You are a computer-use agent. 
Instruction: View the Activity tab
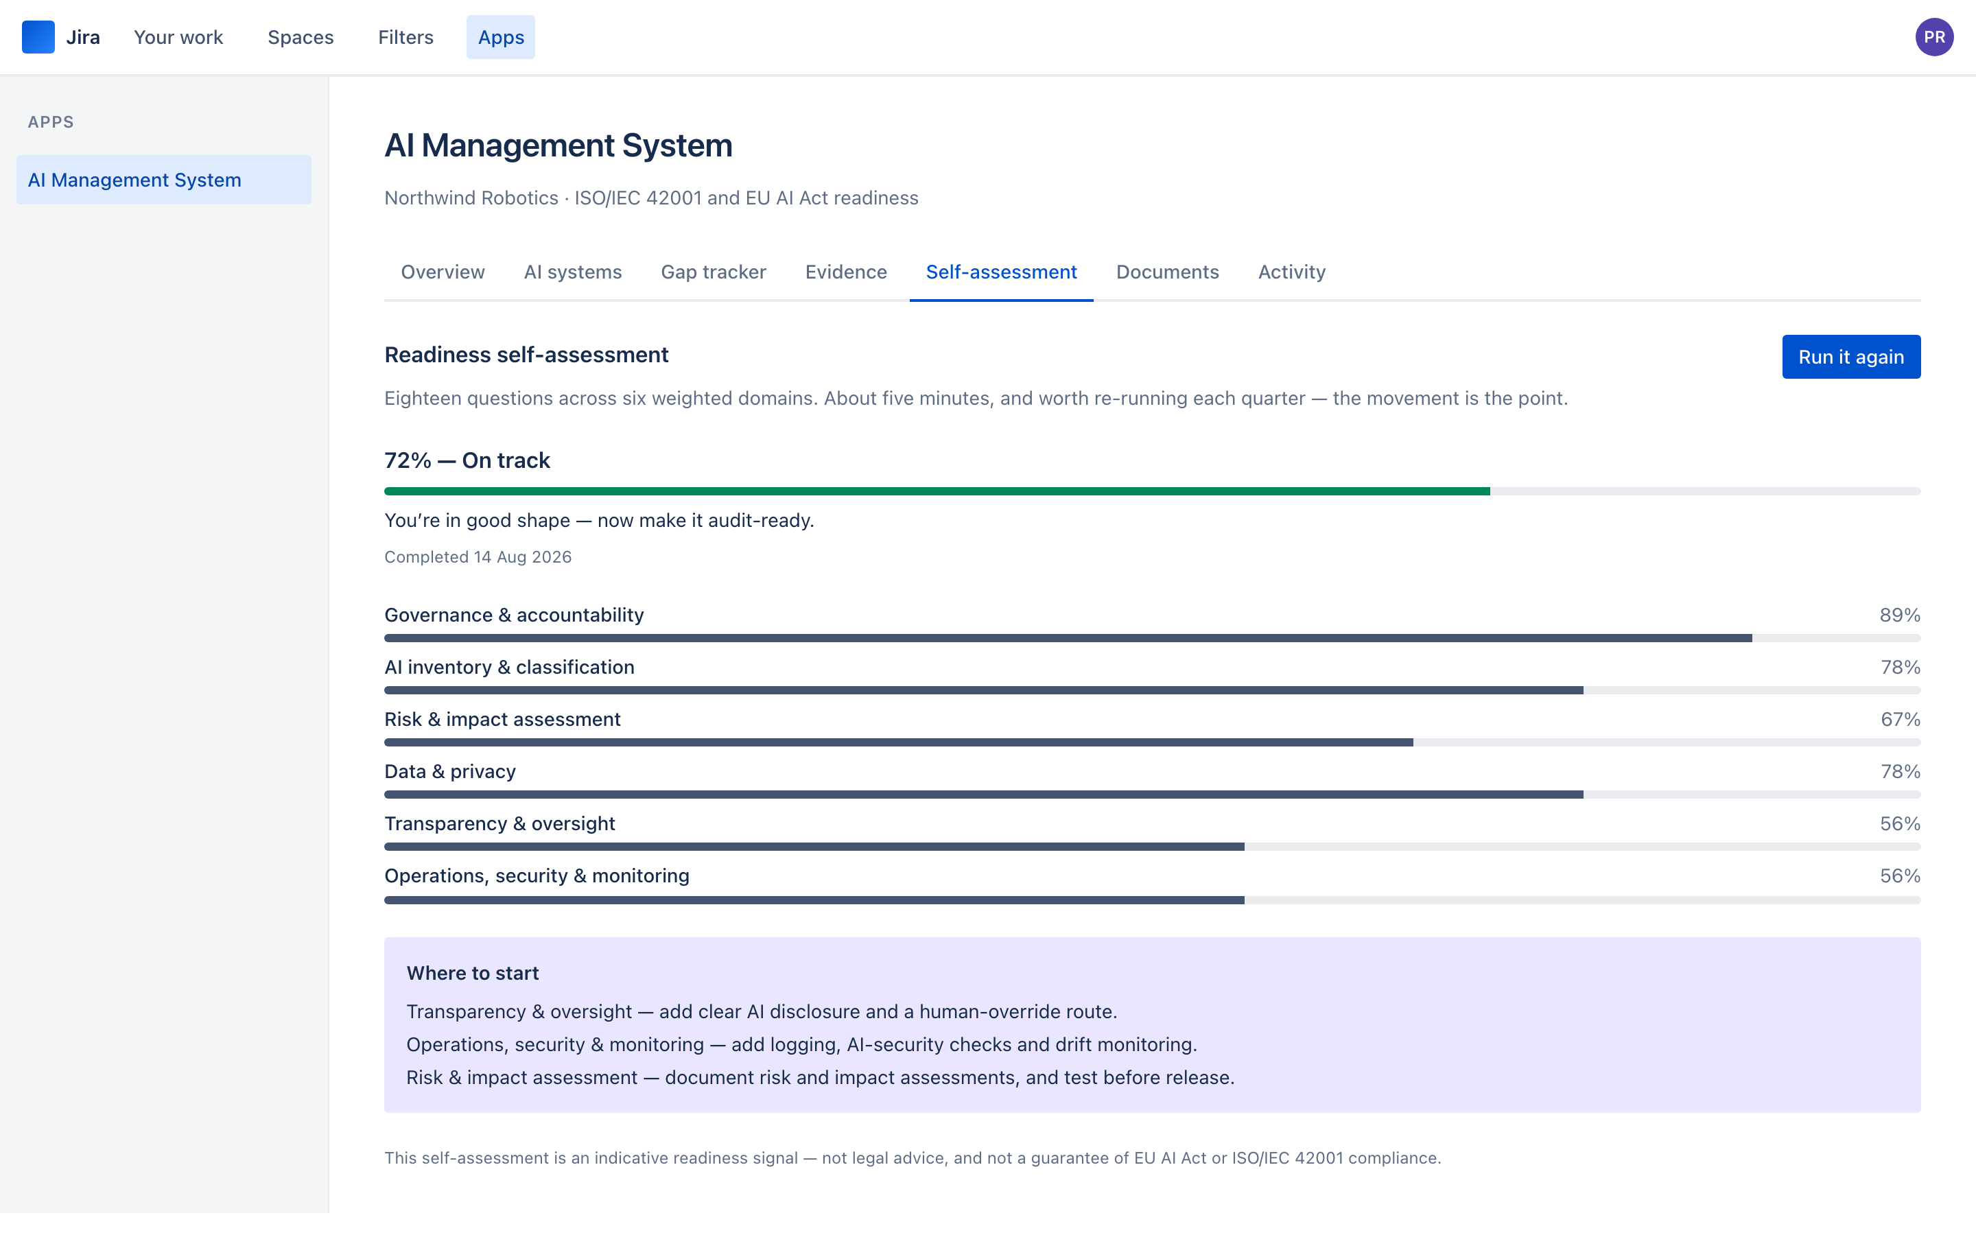coord(1291,272)
